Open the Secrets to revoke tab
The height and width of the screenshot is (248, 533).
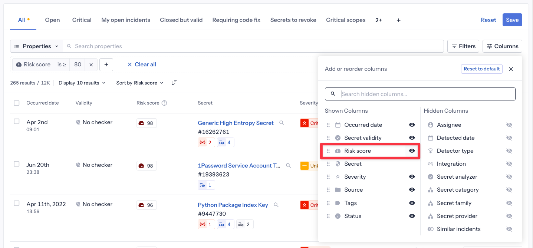[293, 20]
